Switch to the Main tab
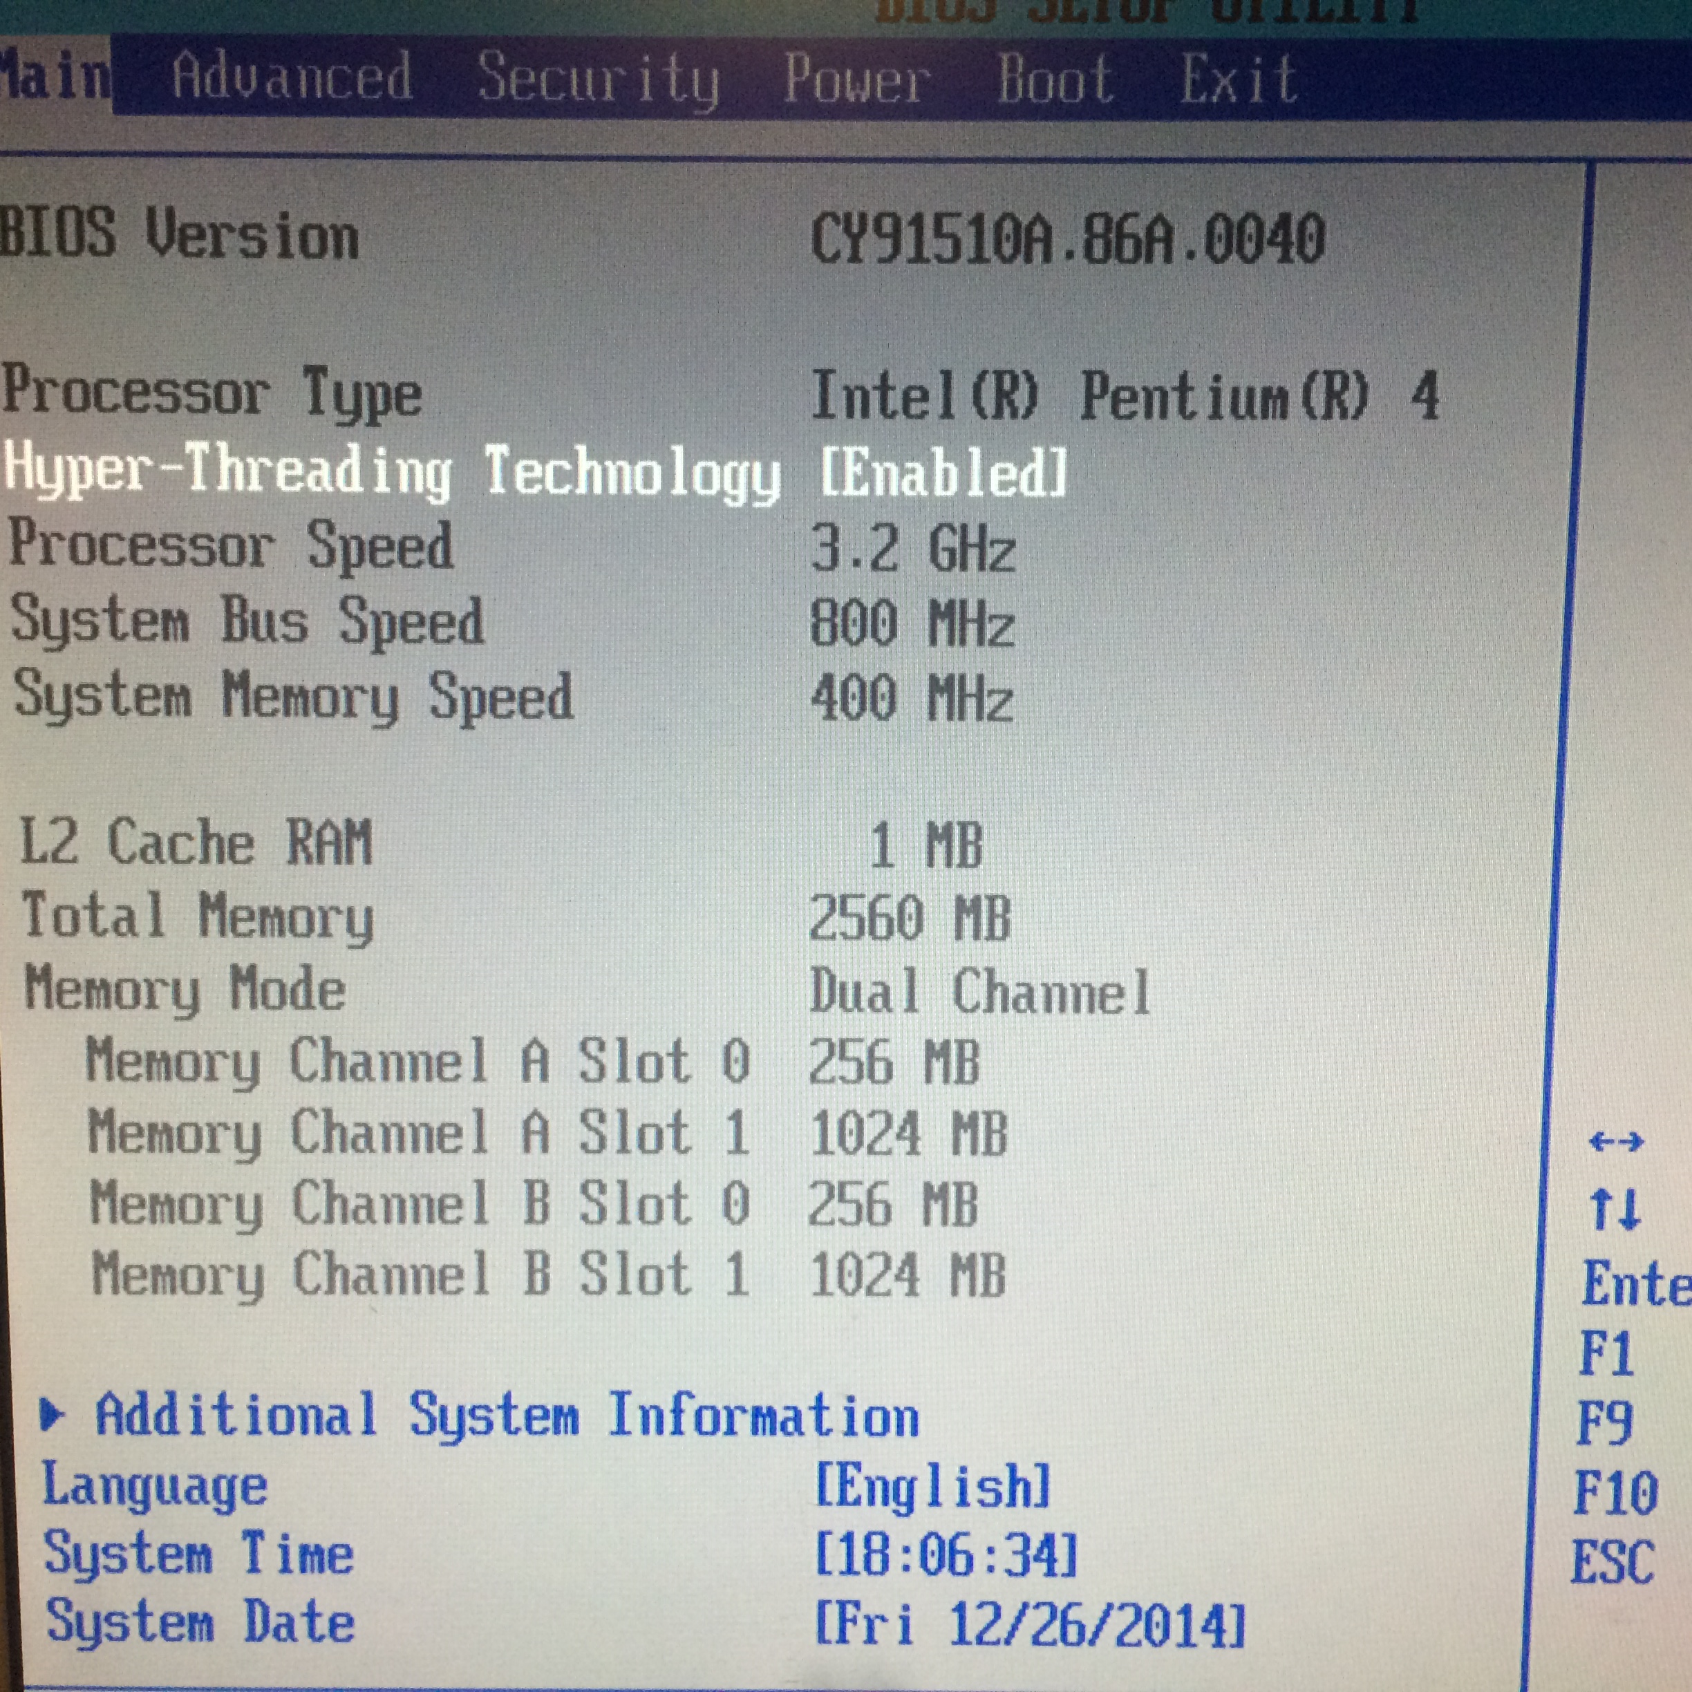The image size is (1692, 1692). click(x=55, y=76)
